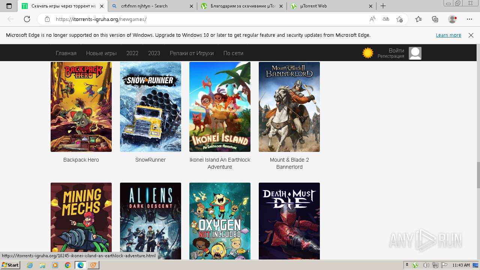
Task: Open Mining Mechs cover image
Action: (x=81, y=221)
